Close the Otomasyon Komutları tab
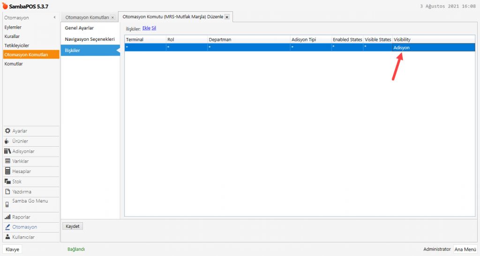 click(x=112, y=17)
